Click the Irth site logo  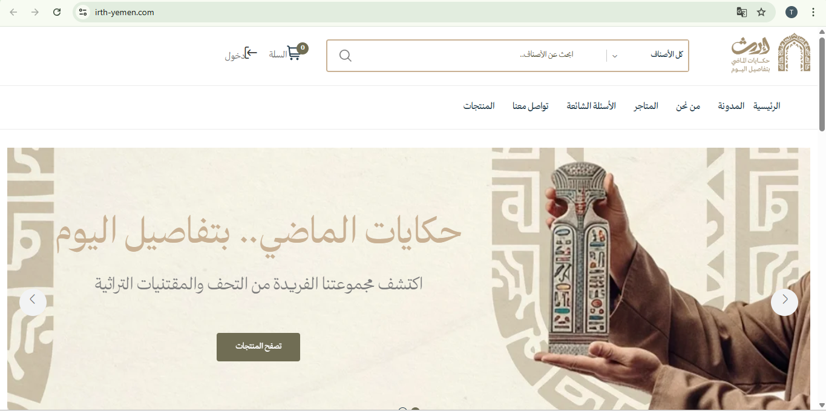[x=771, y=53]
